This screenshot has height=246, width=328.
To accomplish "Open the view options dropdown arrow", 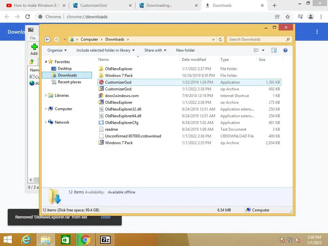I will click(263, 50).
